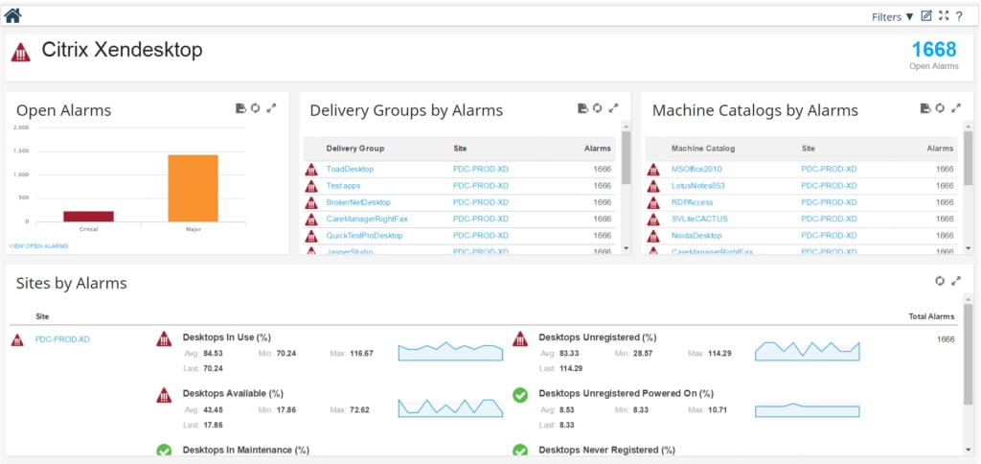
Task: Go to the Home icon
Action: (13, 14)
